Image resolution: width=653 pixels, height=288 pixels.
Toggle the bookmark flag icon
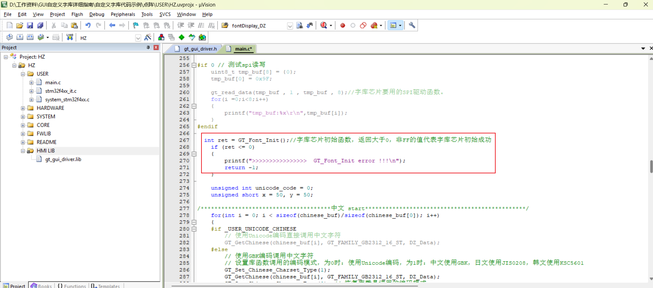(x=136, y=25)
